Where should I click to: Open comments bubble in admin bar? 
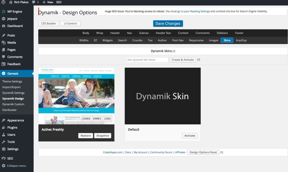click(33, 2)
